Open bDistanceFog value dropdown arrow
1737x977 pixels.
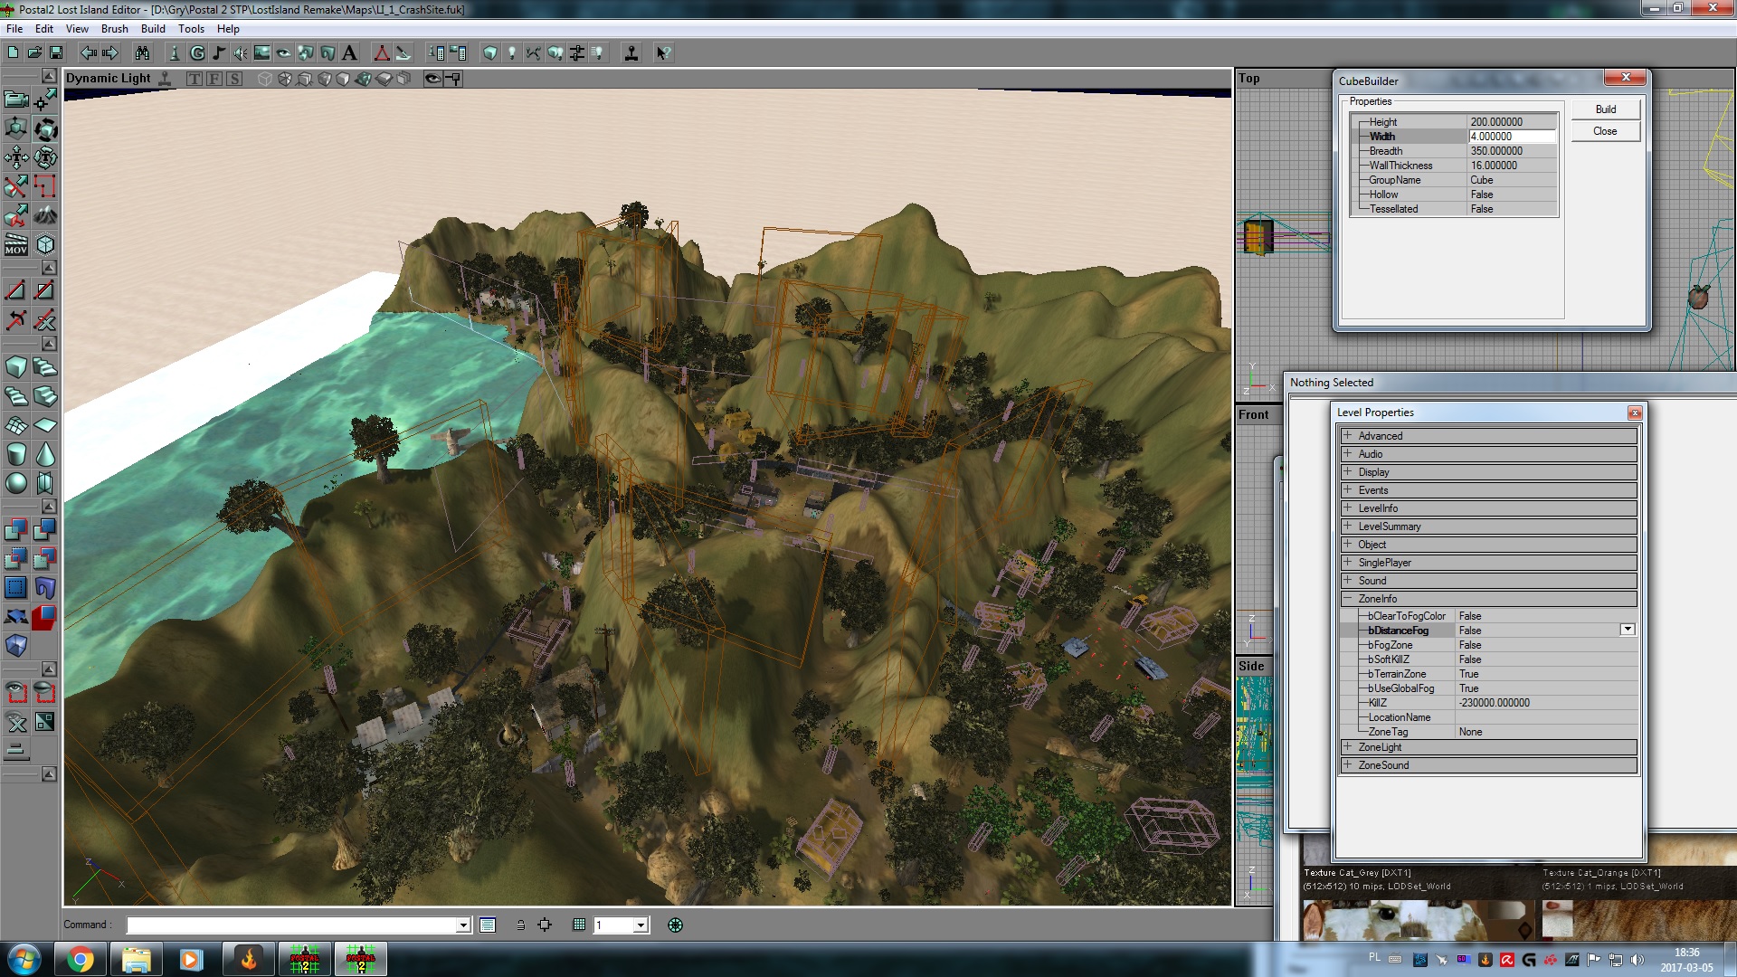point(1628,630)
